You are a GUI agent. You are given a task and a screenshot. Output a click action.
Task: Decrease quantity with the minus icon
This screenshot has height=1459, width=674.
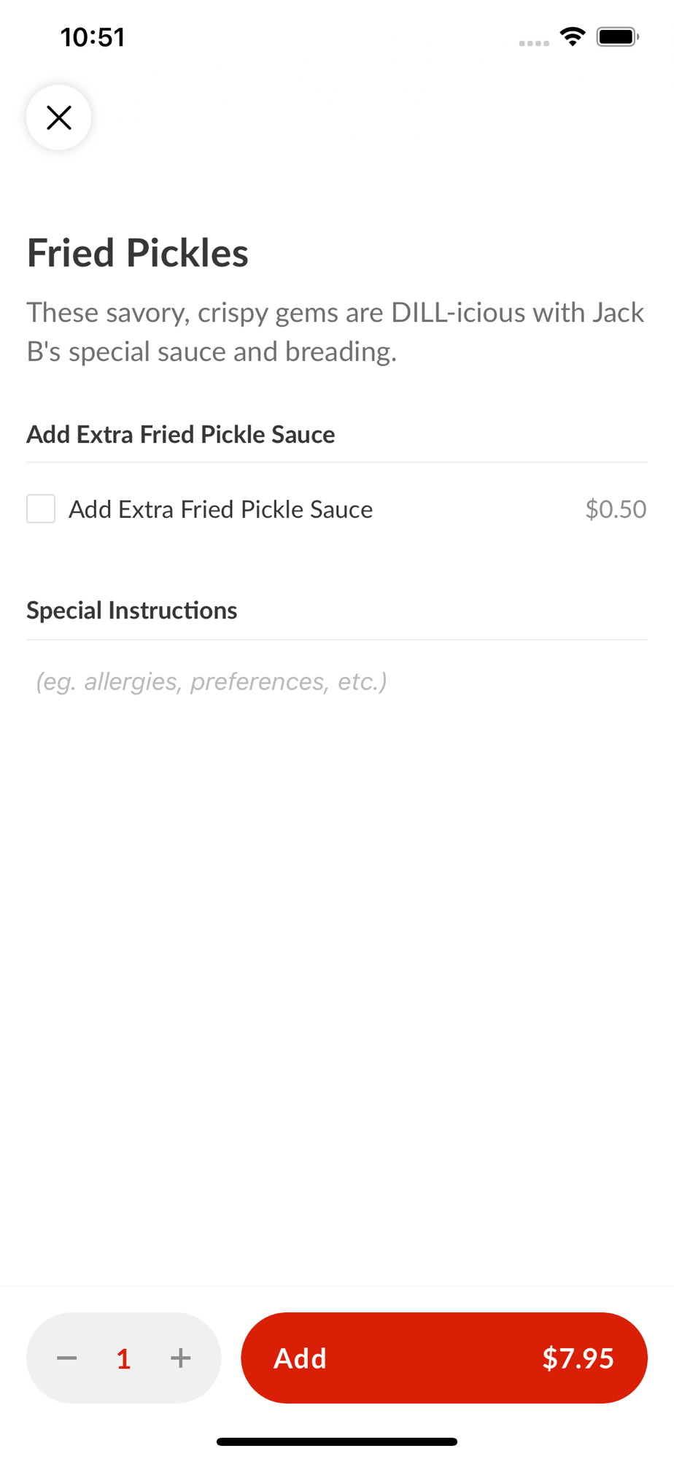coord(67,1358)
